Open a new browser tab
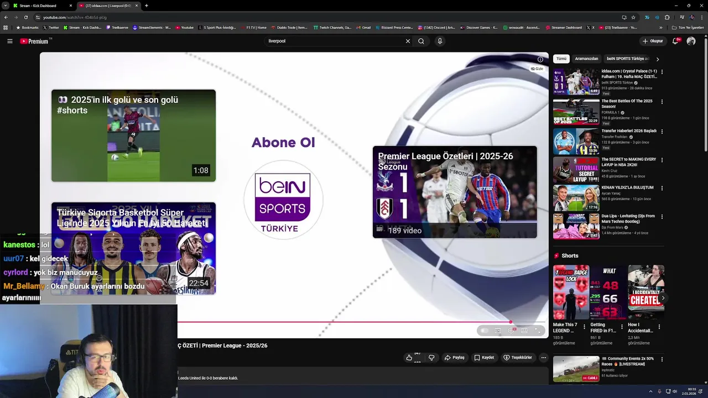The width and height of the screenshot is (708, 398). 146,6
